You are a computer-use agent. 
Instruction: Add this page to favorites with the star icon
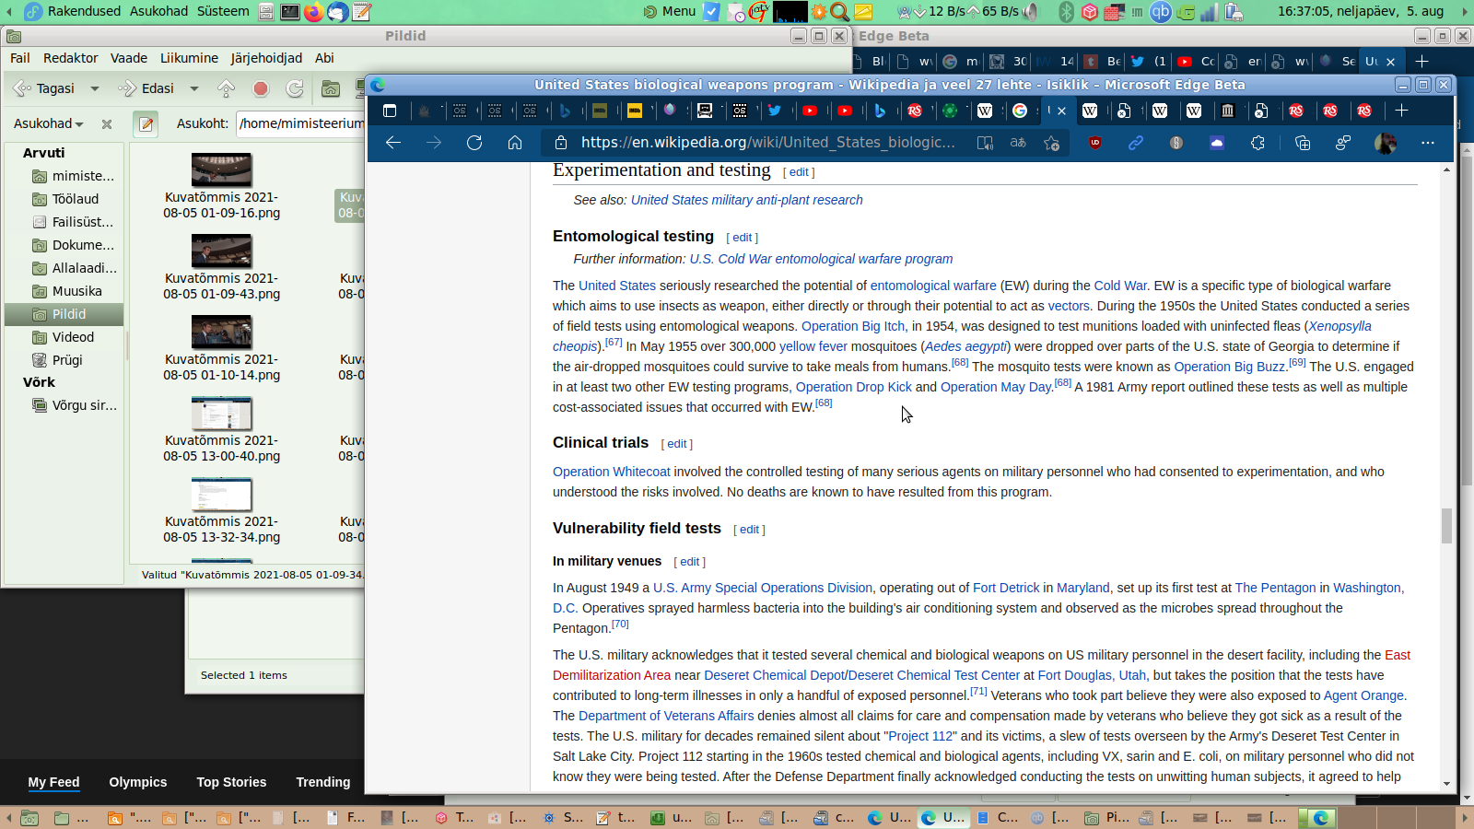(x=1051, y=143)
